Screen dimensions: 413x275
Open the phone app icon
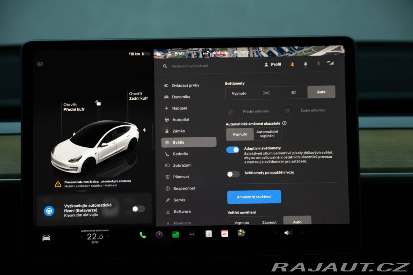pyautogui.click(x=143, y=235)
